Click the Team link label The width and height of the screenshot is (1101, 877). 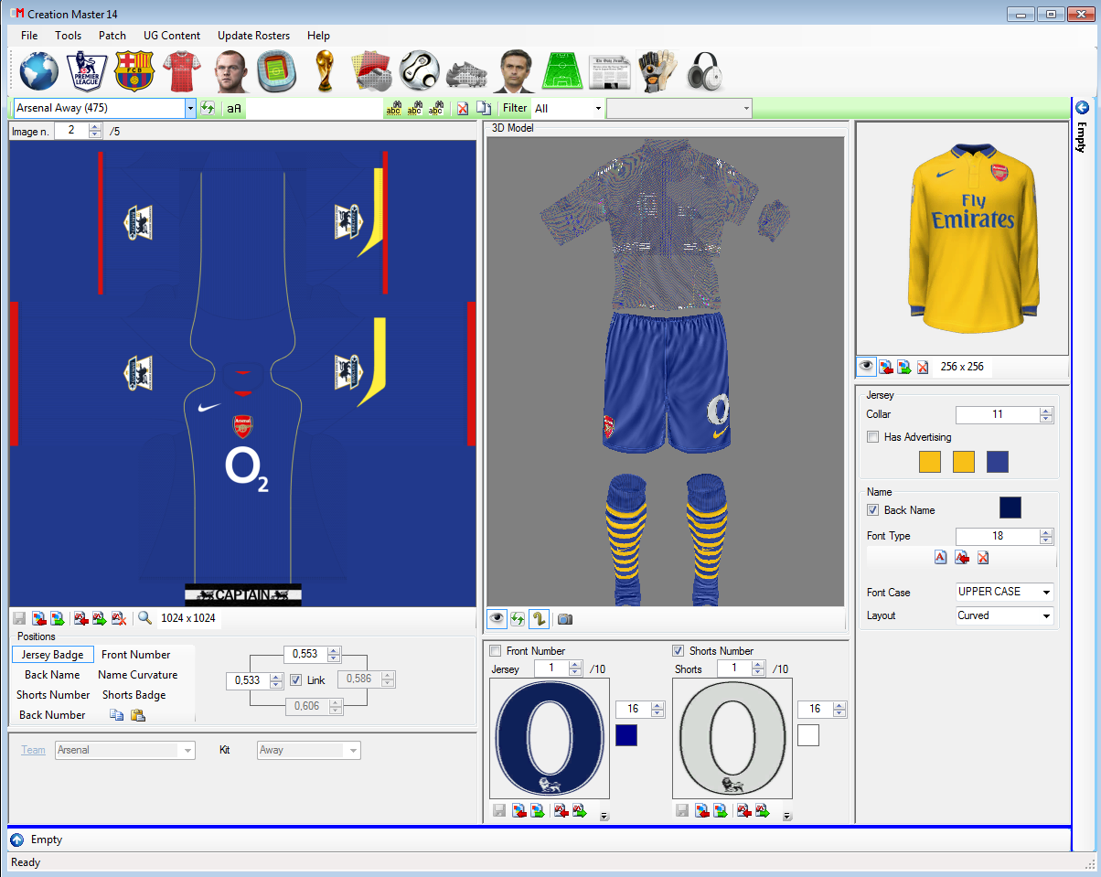33,750
